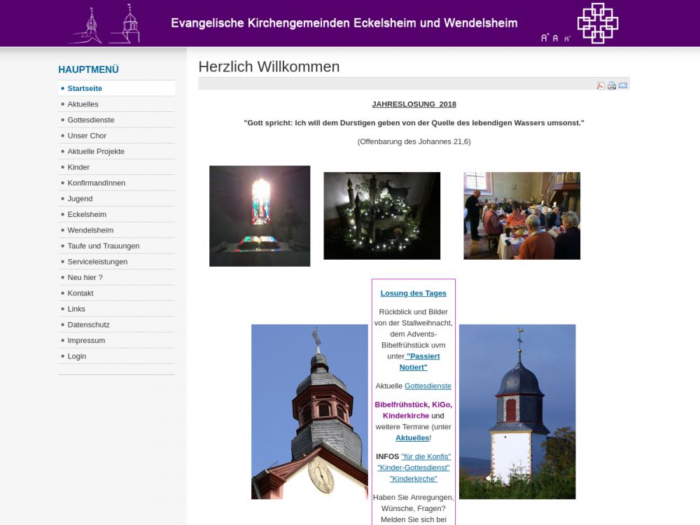
Task: Click the email envelope icon
Action: pyautogui.click(x=623, y=85)
